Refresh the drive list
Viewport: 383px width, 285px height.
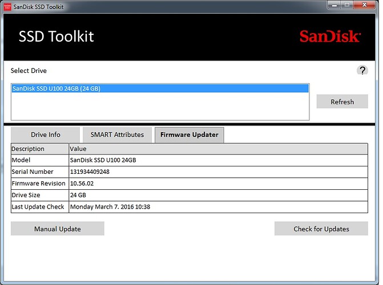(342, 101)
